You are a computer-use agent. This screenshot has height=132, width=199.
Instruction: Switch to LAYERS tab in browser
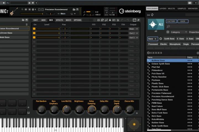point(163,9)
